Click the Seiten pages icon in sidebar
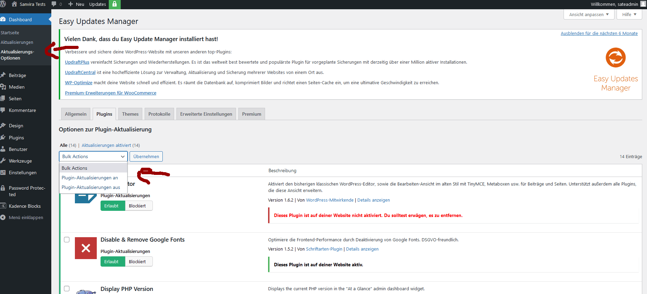The width and height of the screenshot is (647, 294). (3, 98)
